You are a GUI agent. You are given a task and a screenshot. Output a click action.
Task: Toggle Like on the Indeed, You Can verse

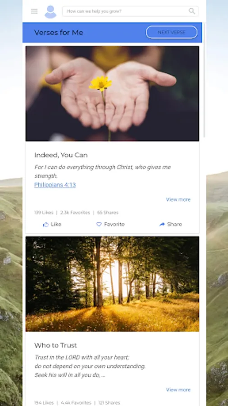(52, 224)
